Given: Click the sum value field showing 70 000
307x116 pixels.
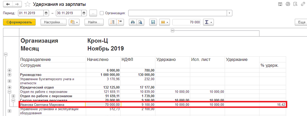Looking at the screenshot, I should (x=187, y=22).
